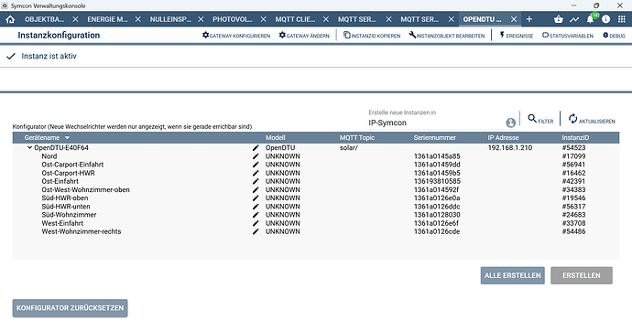Click Aktualisieren to refresh list

(592, 119)
